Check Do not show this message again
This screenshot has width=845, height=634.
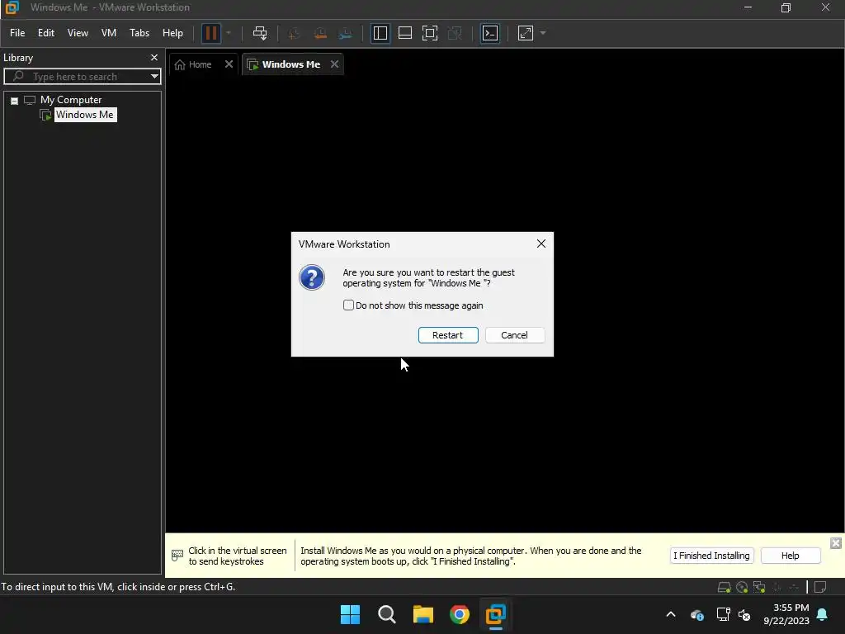tap(349, 305)
